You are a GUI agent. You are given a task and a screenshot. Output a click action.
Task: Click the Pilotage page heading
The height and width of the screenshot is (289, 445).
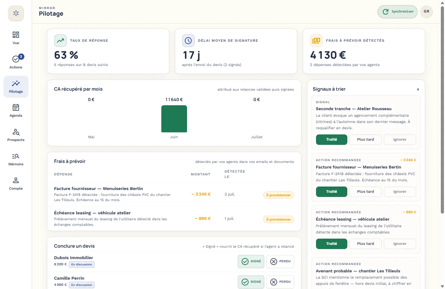click(51, 14)
